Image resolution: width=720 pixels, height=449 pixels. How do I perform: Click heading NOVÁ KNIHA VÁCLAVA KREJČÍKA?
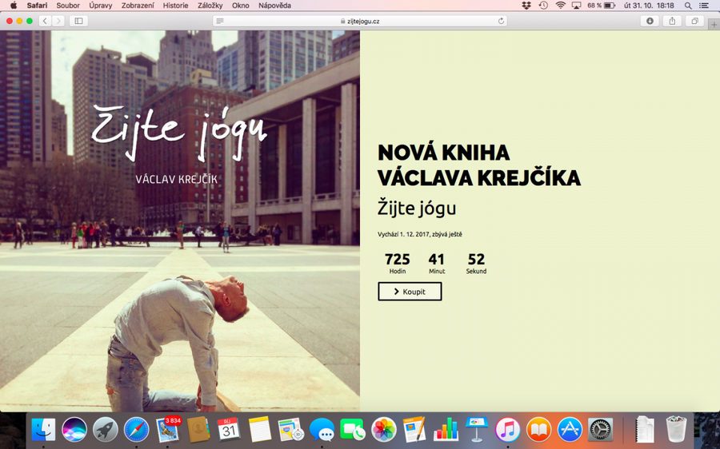point(479,165)
